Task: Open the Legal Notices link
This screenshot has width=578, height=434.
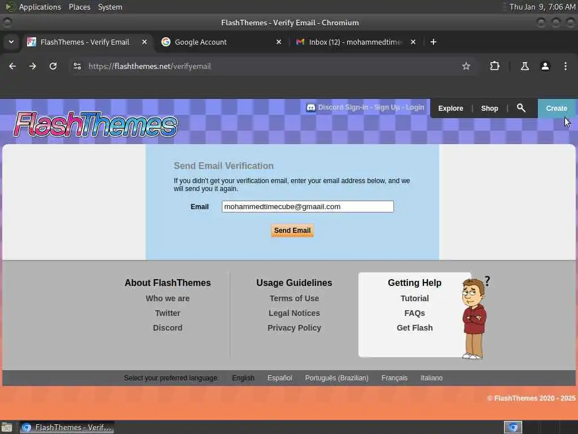Action: [x=294, y=313]
